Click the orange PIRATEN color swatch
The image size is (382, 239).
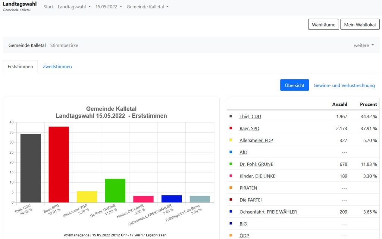[x=231, y=188]
